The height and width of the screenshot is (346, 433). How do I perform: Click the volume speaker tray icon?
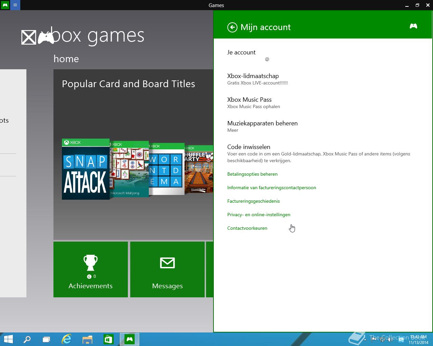(391, 340)
